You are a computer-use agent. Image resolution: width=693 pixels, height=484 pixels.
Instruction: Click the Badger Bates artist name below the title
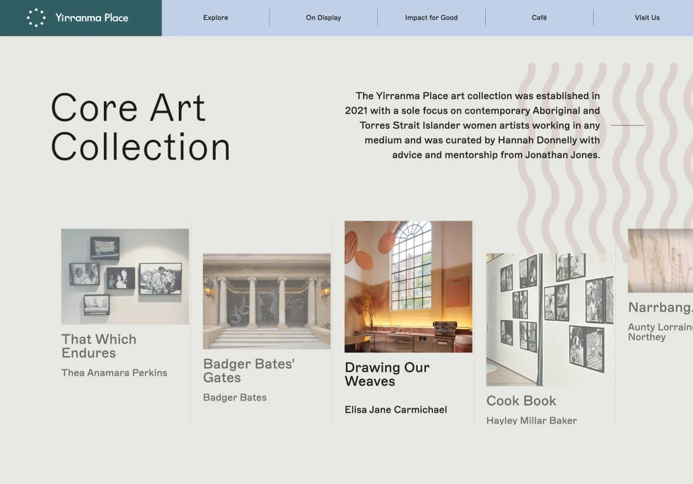point(235,397)
